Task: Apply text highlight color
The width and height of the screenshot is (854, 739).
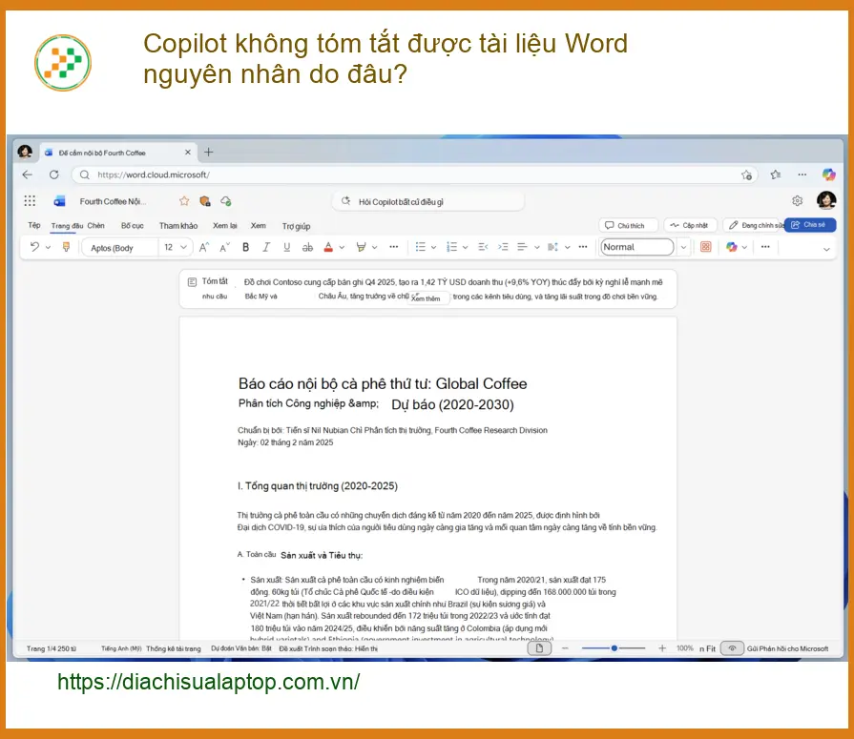Action: coord(361,247)
